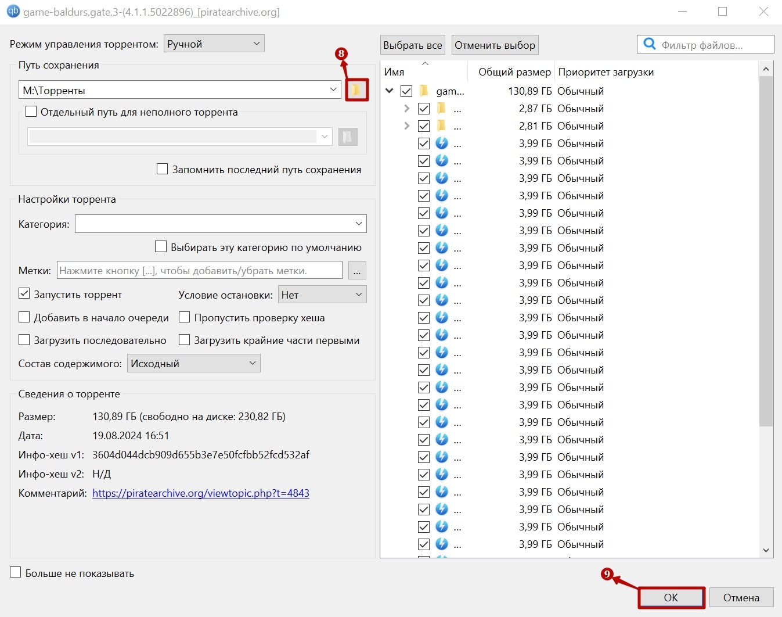This screenshot has height=617, width=782.
Task: Enable 'Запомнить последний путь сохранения' checkbox
Action: tap(163, 169)
